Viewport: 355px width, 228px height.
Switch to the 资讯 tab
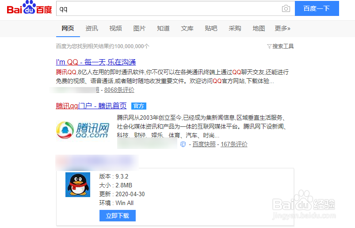[92, 28]
